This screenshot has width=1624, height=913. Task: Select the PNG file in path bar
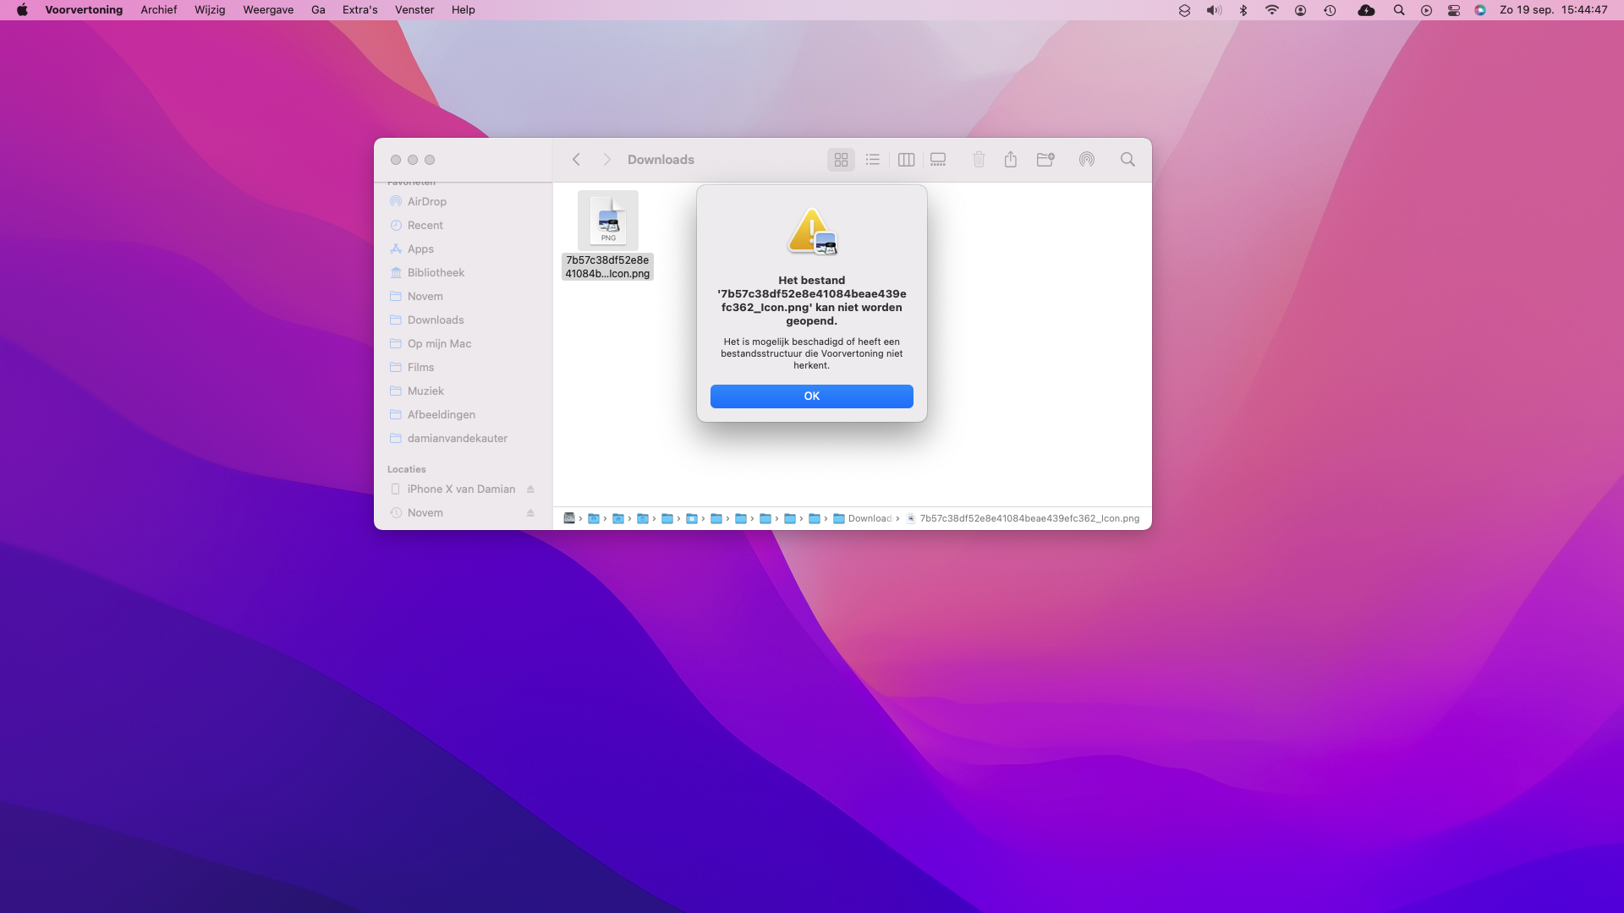(x=1023, y=518)
